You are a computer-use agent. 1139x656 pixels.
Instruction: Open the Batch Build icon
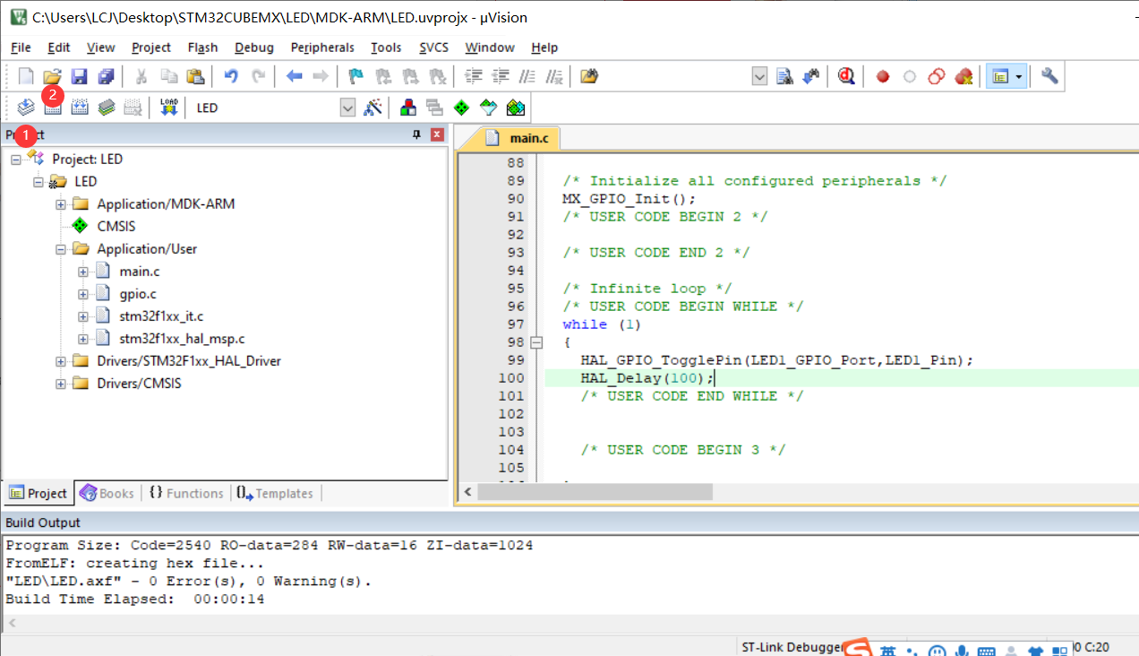107,108
